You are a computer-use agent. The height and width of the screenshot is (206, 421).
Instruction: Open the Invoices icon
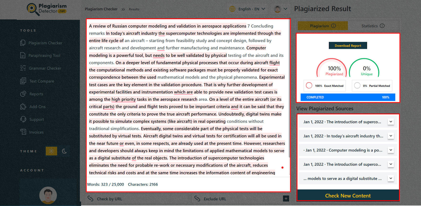click(23, 132)
